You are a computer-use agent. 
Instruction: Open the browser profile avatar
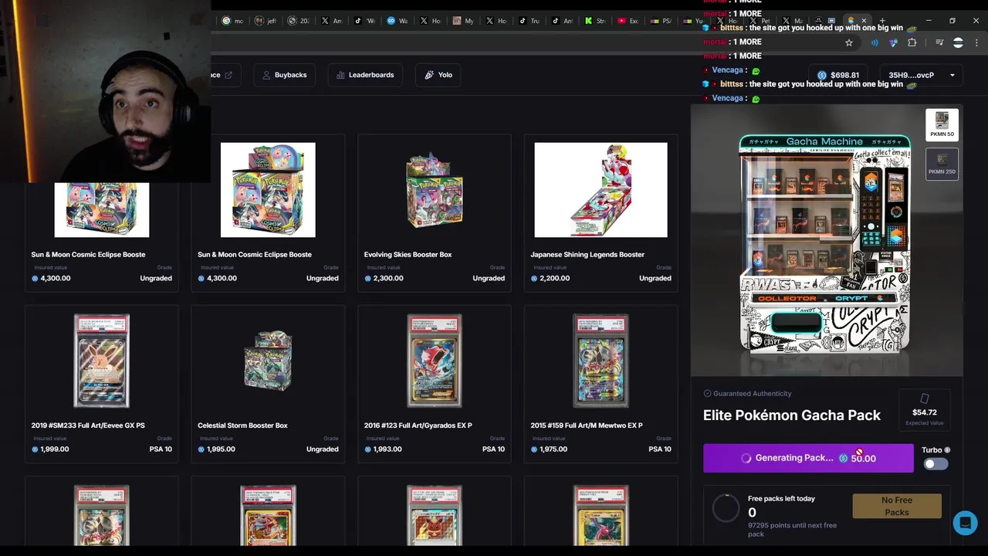tap(958, 43)
